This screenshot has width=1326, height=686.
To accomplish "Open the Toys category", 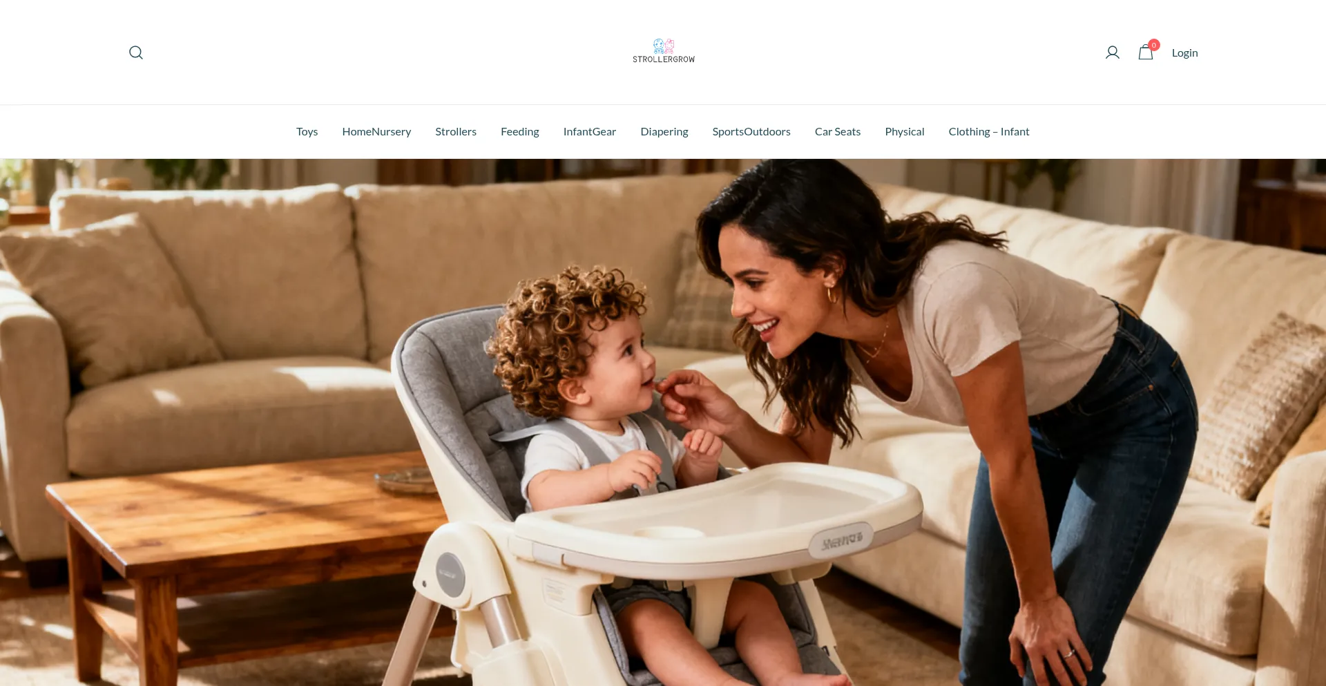I will (x=307, y=132).
